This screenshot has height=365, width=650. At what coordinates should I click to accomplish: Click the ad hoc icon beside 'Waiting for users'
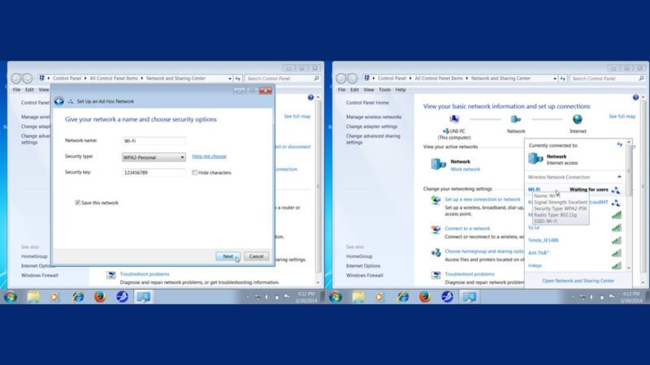tap(616, 190)
